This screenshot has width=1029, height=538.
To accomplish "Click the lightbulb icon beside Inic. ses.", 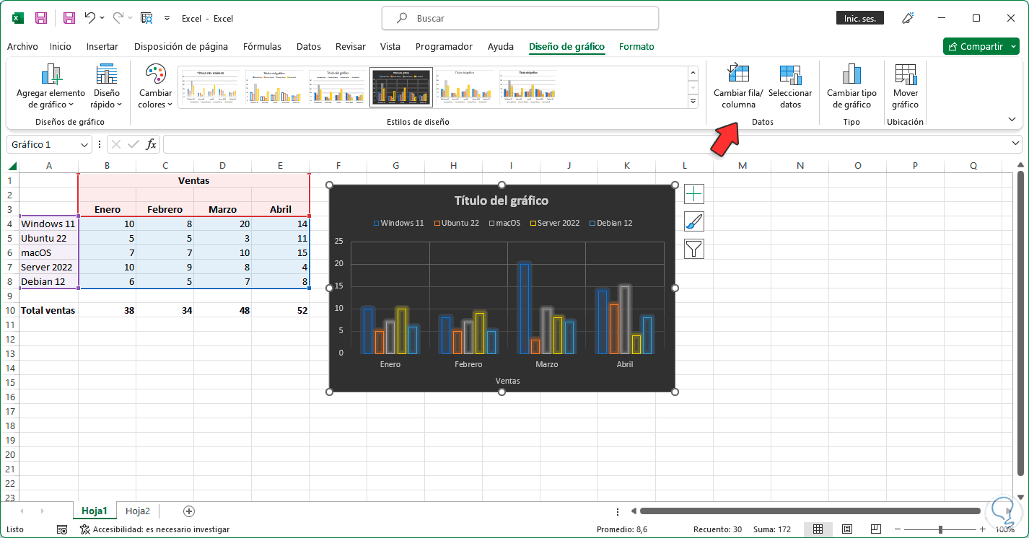I will click(908, 18).
